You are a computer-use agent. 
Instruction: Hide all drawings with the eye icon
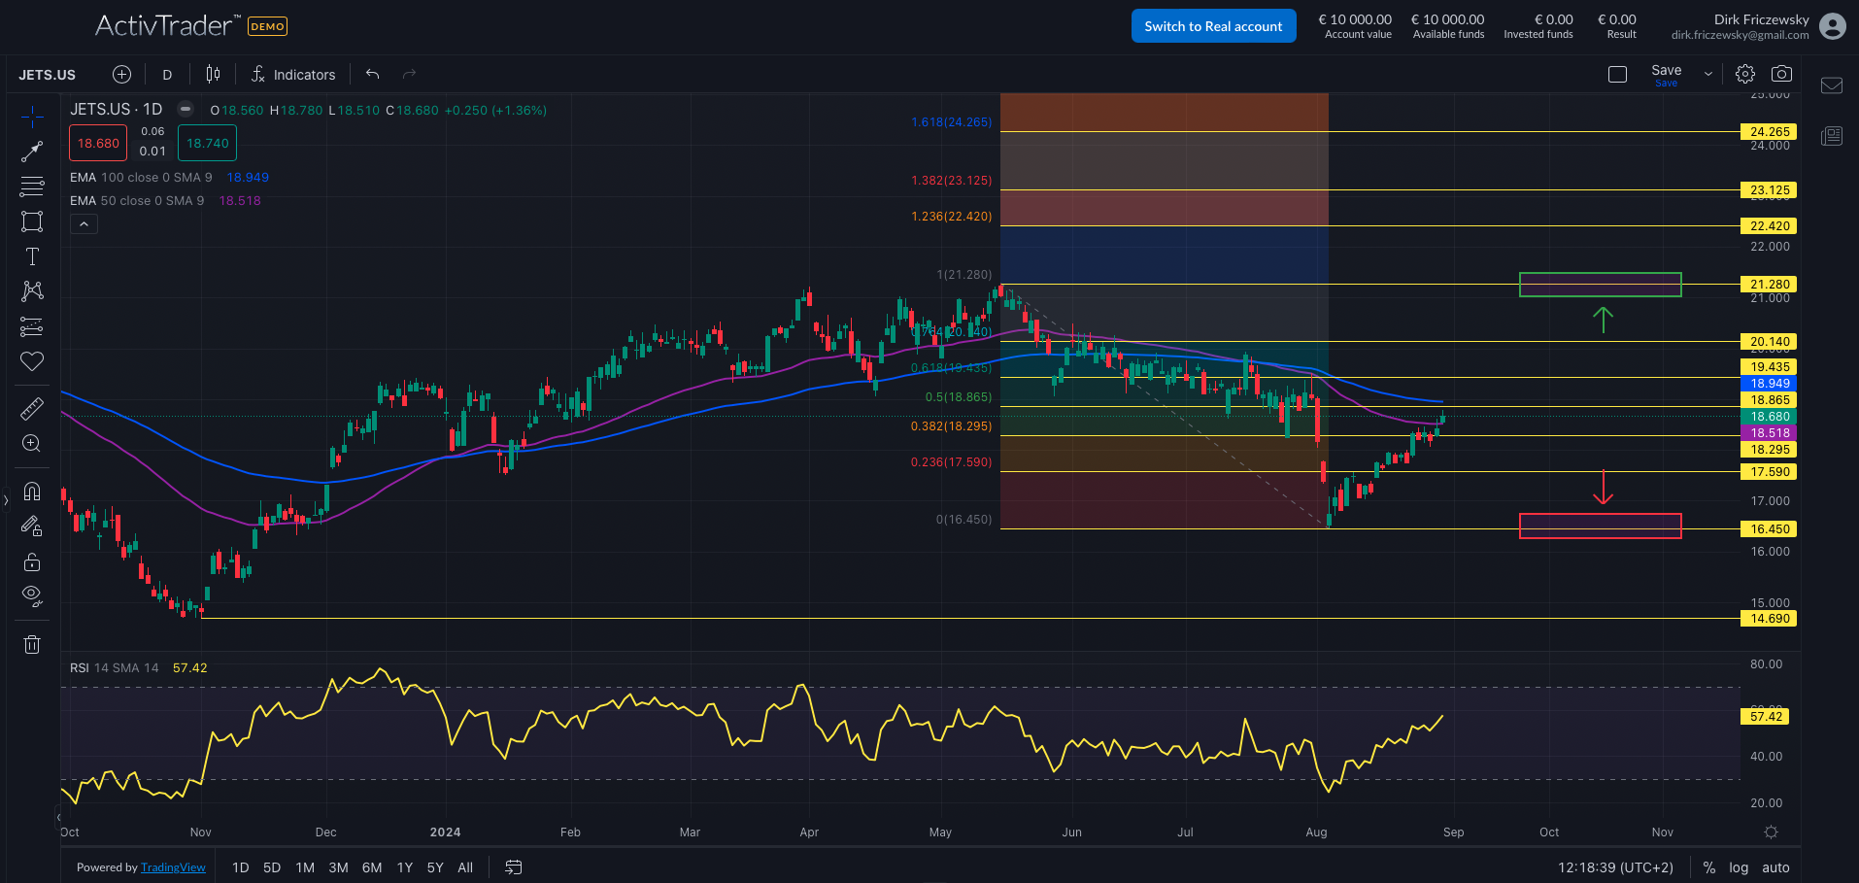[x=32, y=595]
